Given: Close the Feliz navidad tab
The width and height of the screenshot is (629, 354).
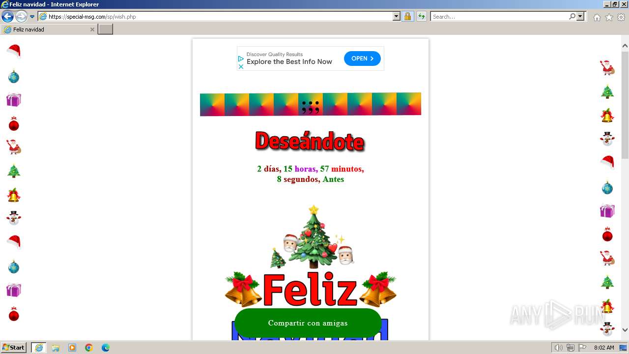Looking at the screenshot, I should point(92,29).
